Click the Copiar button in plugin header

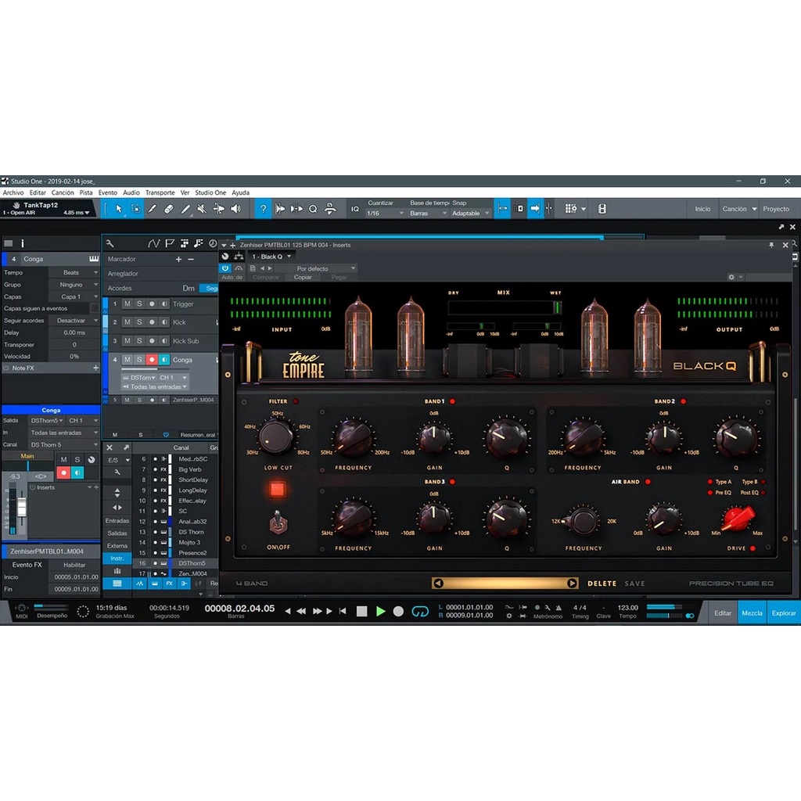tap(303, 277)
